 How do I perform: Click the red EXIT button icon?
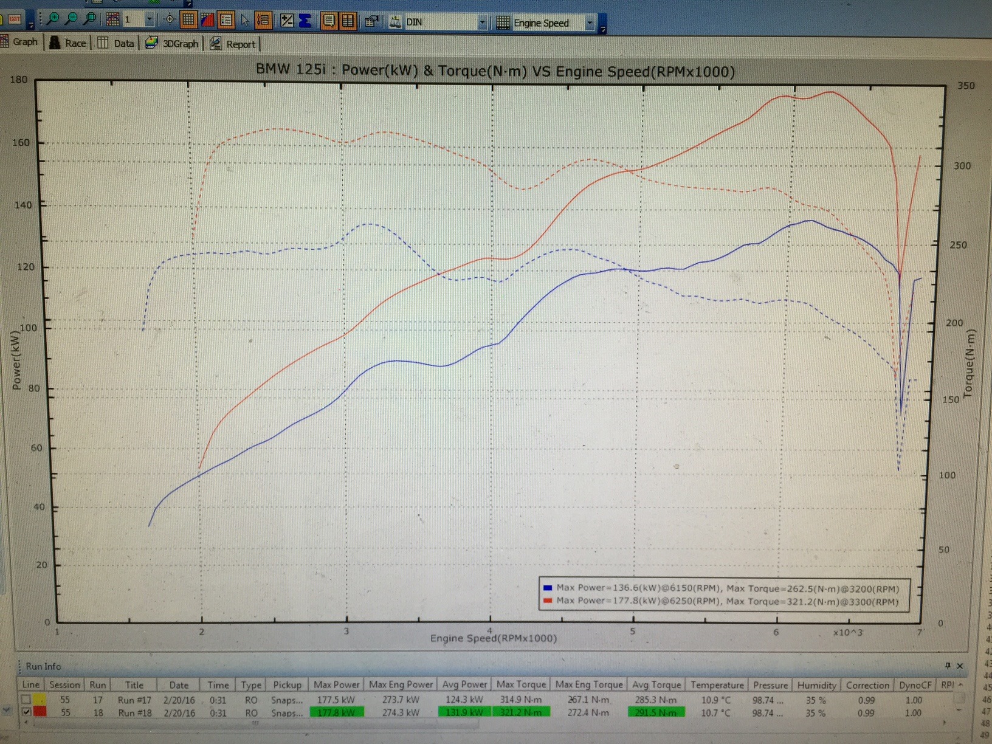(x=13, y=19)
